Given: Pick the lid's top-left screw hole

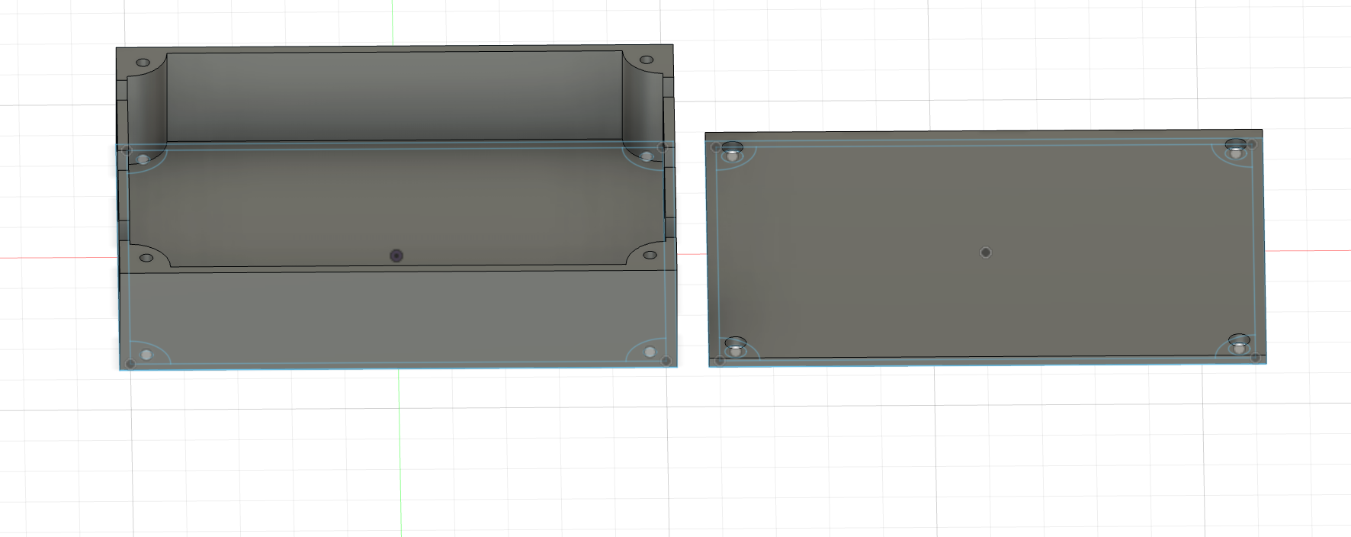Looking at the screenshot, I should (x=733, y=148).
